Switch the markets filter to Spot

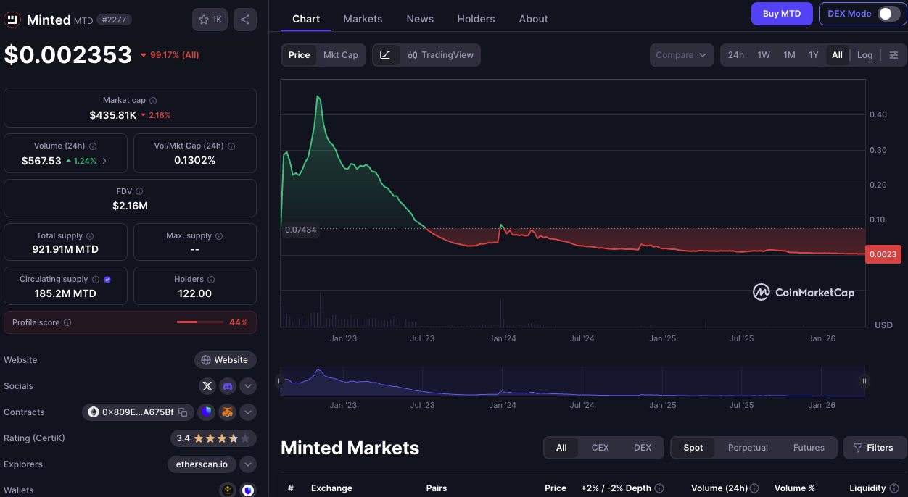click(x=693, y=448)
